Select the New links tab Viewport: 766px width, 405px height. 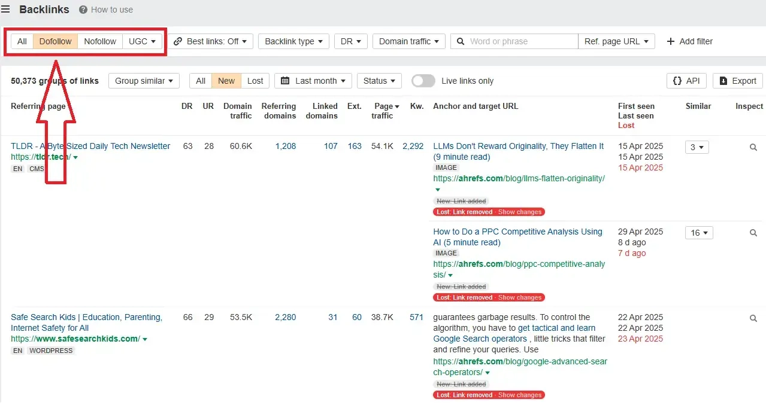coord(226,81)
